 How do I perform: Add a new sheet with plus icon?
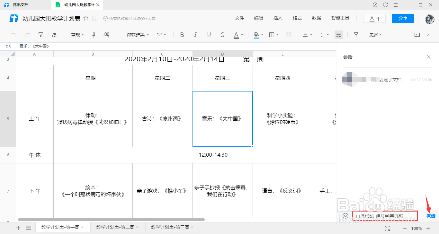point(18,228)
